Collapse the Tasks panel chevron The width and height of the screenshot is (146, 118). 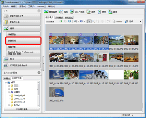pyautogui.click(x=39, y=11)
